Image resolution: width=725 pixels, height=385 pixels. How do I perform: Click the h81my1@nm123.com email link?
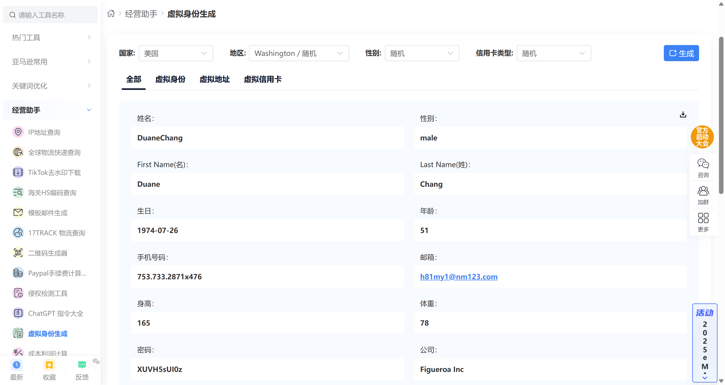click(458, 277)
